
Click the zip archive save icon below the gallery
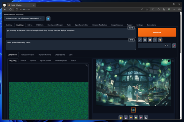131,117
